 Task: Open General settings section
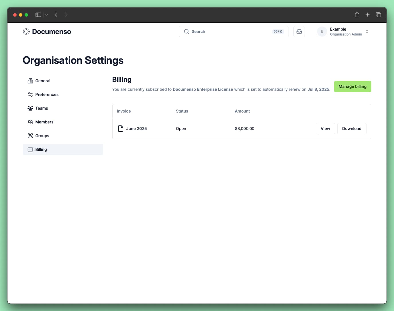point(43,81)
